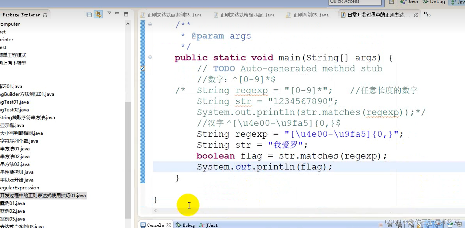The image size is (465, 228).
Task: Switch to 正则表达式精确匹配.java editor tab
Action: [x=244, y=15]
